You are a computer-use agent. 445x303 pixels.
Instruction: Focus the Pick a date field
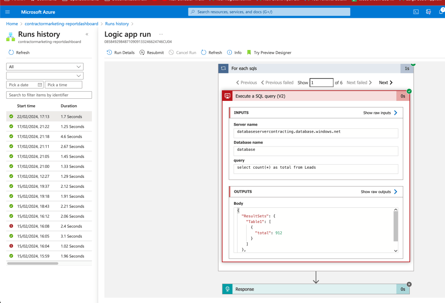(25, 85)
